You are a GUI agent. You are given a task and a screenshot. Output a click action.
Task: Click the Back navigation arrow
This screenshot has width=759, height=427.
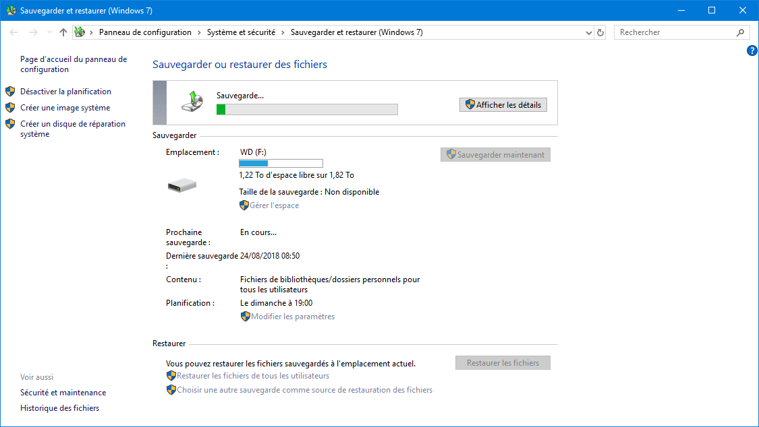pyautogui.click(x=13, y=32)
